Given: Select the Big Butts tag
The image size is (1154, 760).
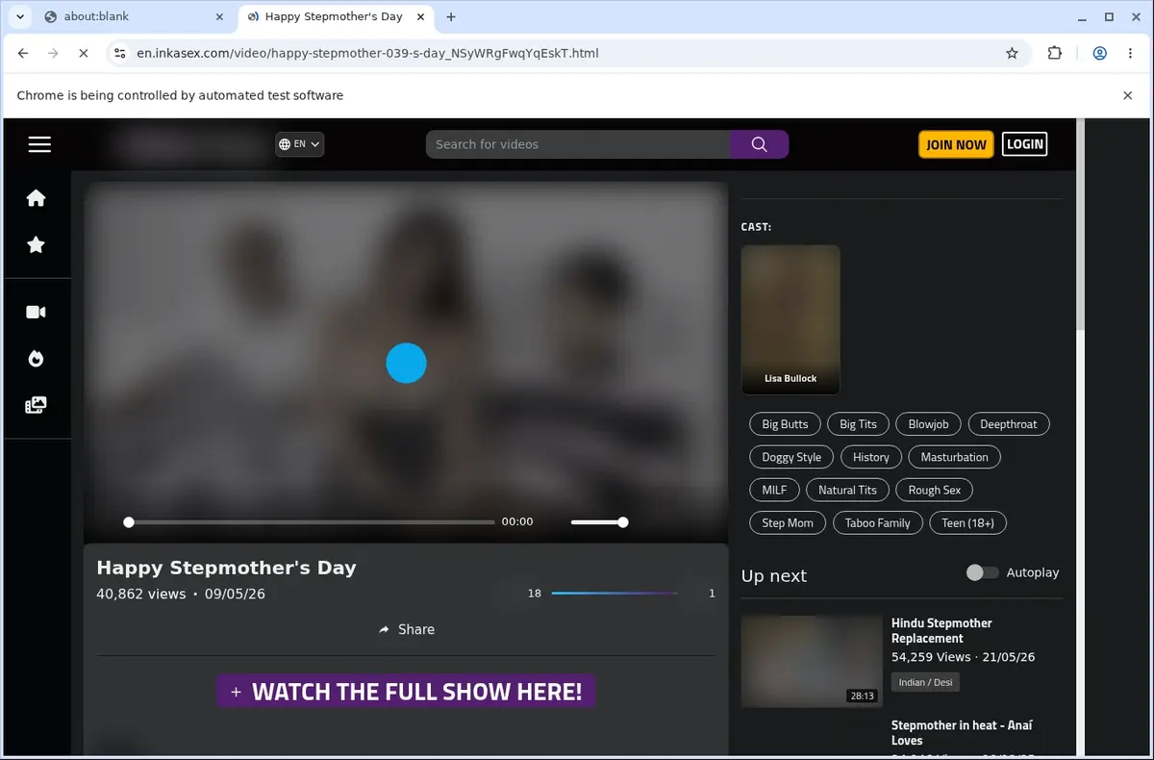Looking at the screenshot, I should [x=785, y=424].
